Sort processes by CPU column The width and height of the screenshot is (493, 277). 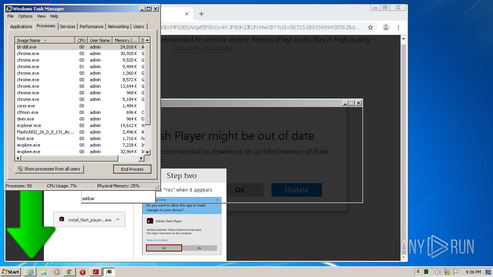coord(81,40)
